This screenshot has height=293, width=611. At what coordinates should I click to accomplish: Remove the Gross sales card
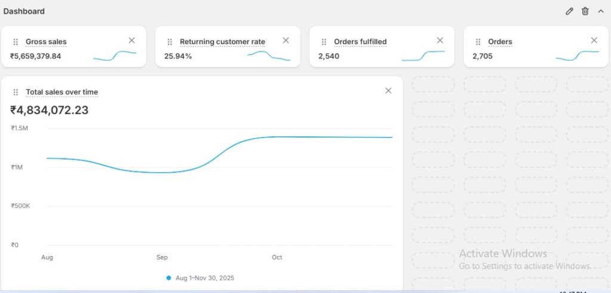coord(132,40)
